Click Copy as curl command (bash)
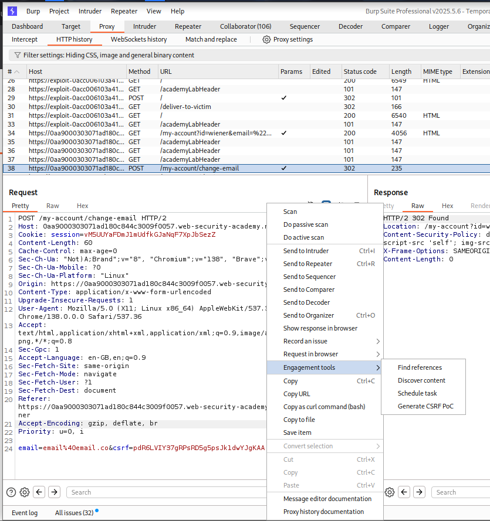 click(325, 407)
